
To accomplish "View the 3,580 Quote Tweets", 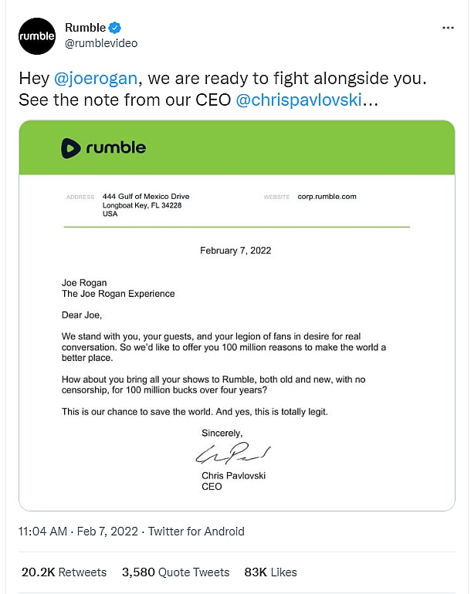I will (175, 572).
